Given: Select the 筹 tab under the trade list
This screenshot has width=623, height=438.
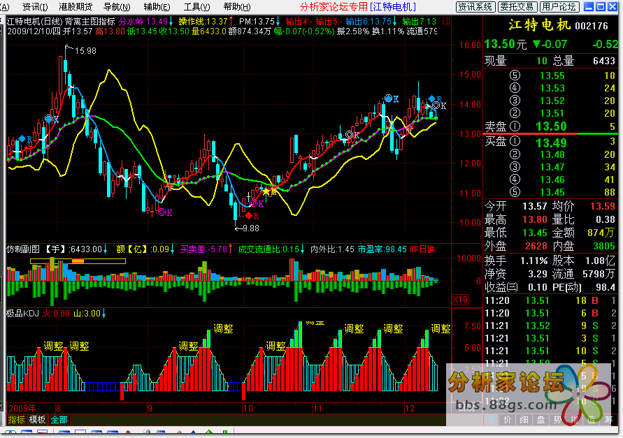Looking at the screenshot, I should click(608, 420).
